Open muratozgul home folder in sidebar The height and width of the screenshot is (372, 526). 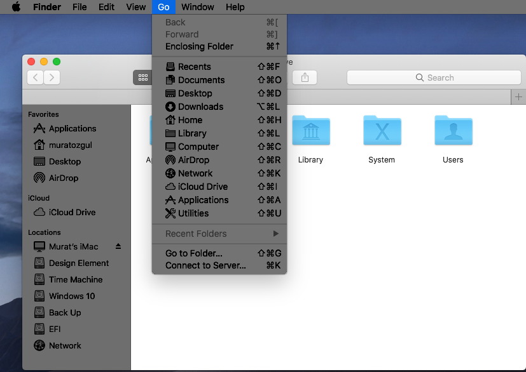[76, 145]
